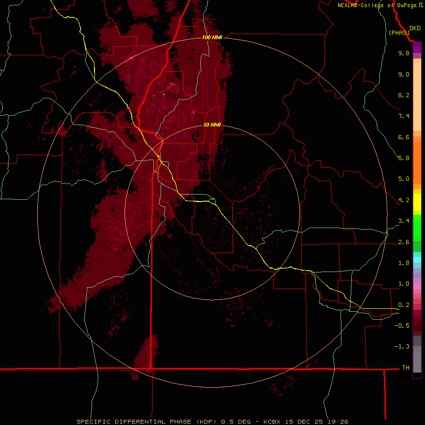Viewport: 425px width, 425px height.
Task: Click the 5.0 legend value
Action: pos(404,179)
